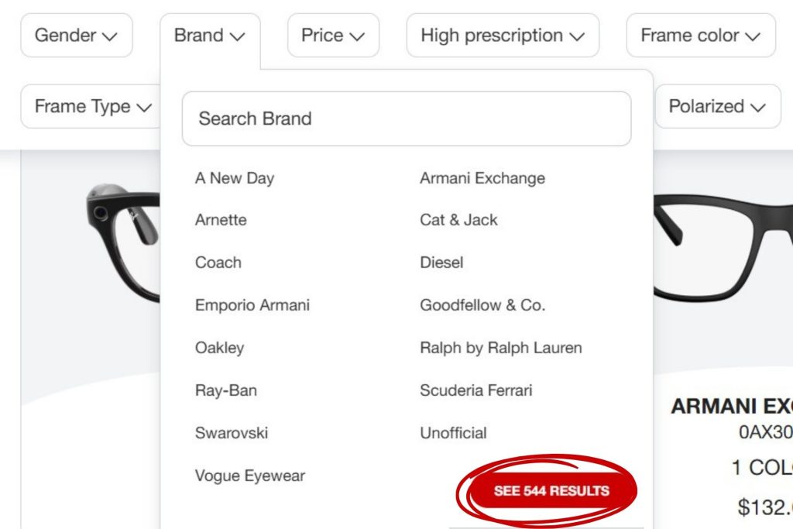Choose the Vogue Eyewear brand
The height and width of the screenshot is (529, 793).
click(250, 476)
